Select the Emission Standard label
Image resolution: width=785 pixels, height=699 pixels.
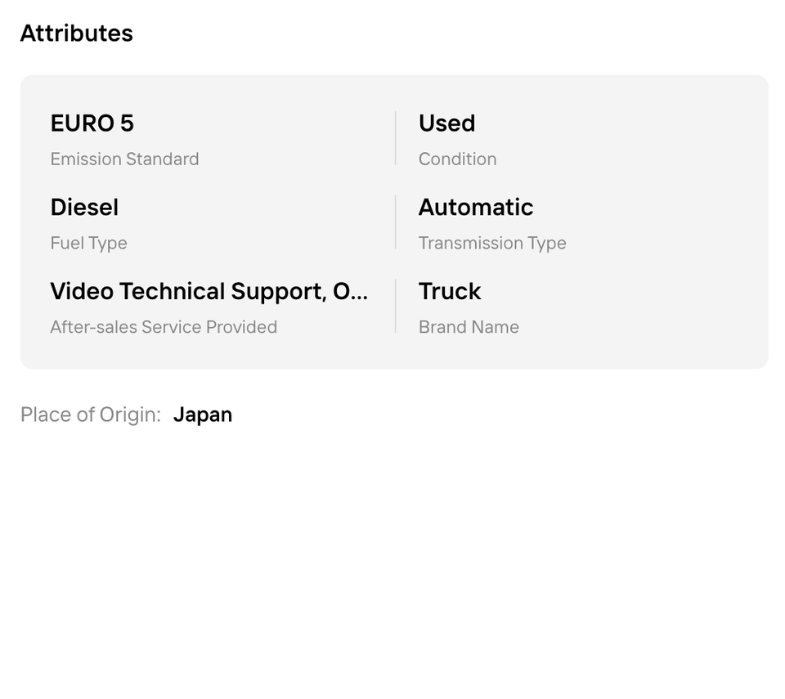(x=124, y=159)
